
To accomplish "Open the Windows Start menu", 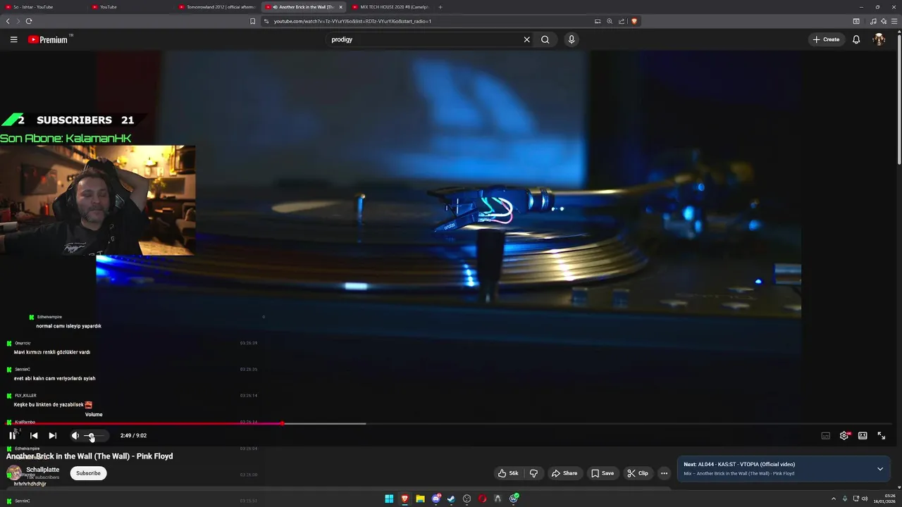I will point(389,499).
